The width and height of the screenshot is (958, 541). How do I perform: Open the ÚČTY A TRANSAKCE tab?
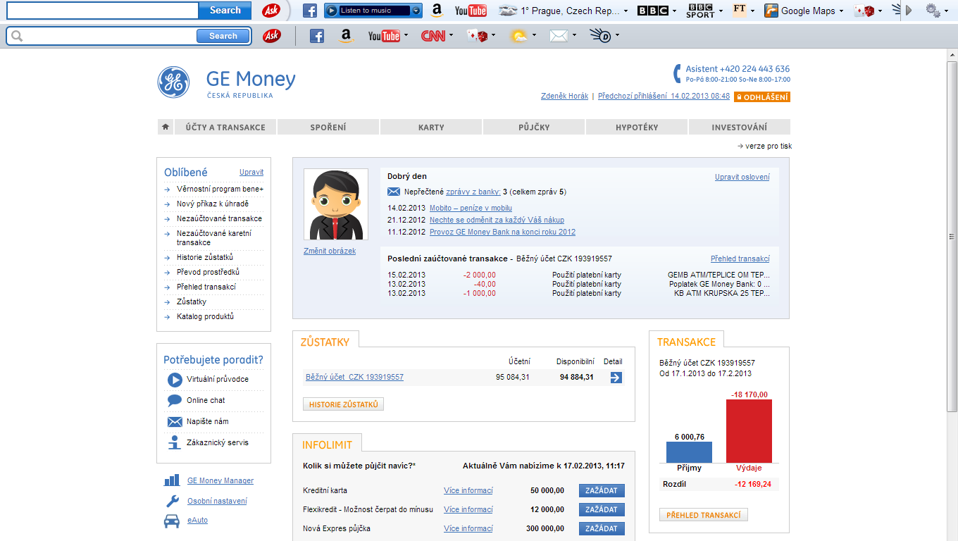point(225,127)
